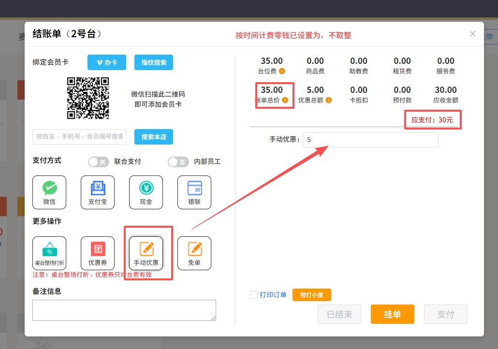The height and width of the screenshot is (349, 498).
Task: Open table discount (桌台整场打折) option
Action: [x=49, y=253]
